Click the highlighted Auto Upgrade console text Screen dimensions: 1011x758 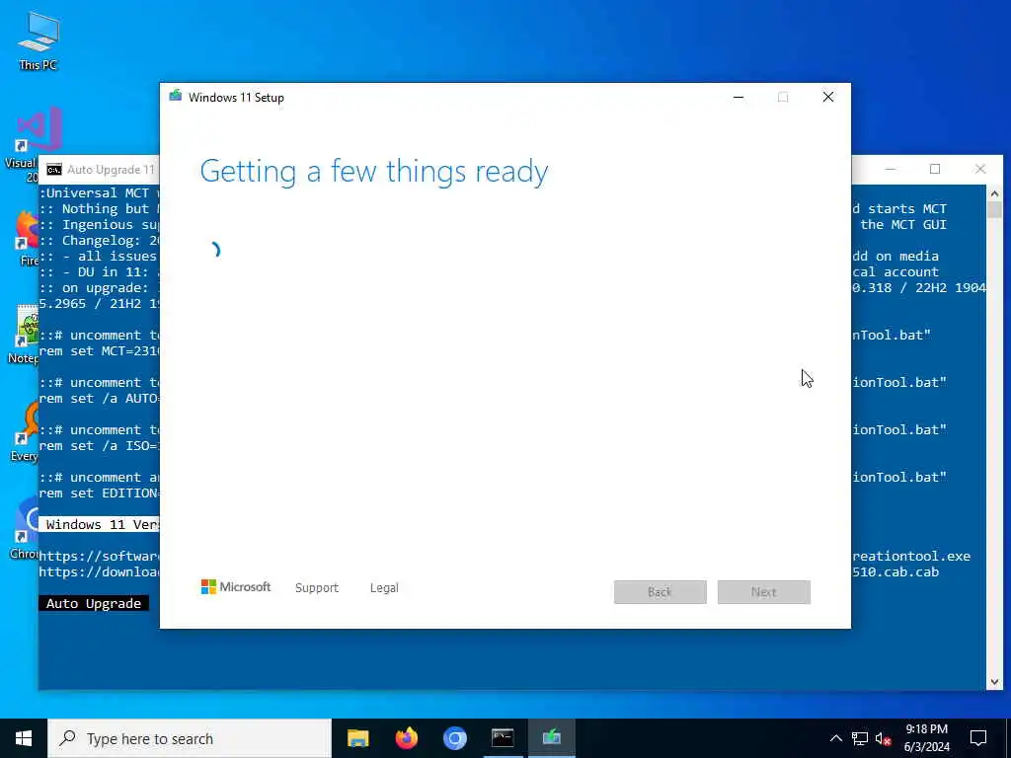coord(94,603)
